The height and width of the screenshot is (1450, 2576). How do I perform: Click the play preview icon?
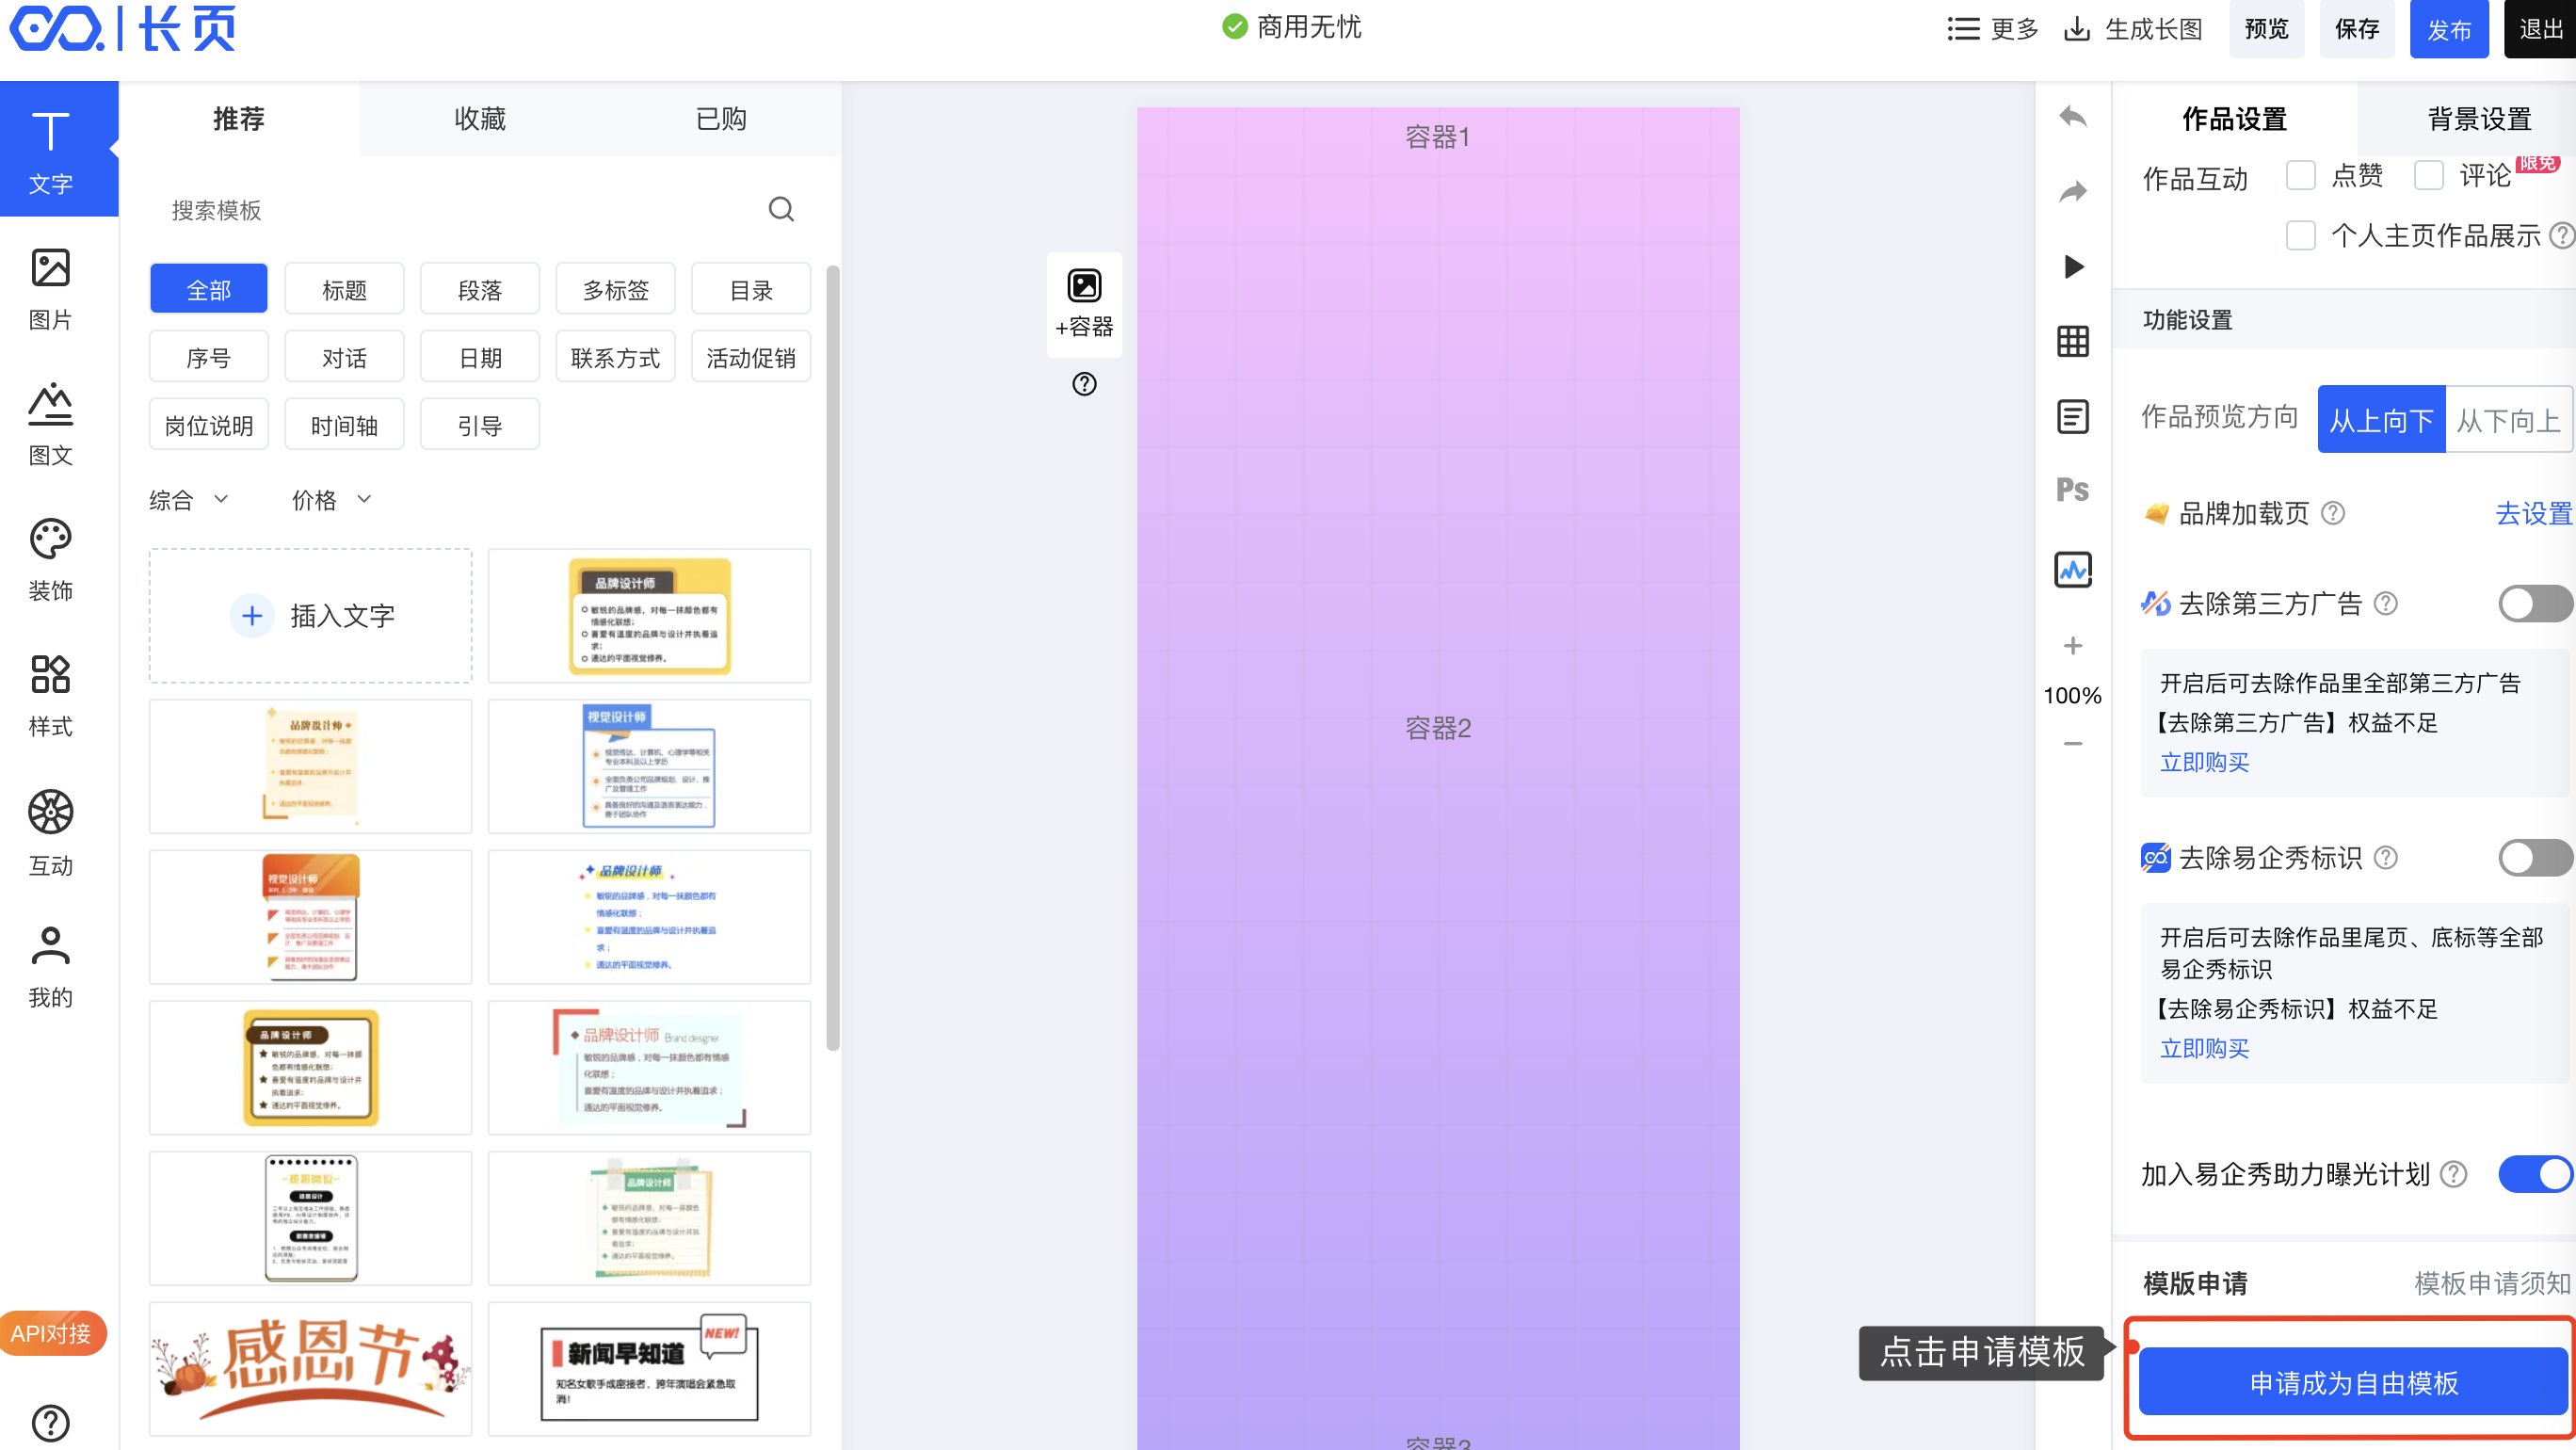pyautogui.click(x=2073, y=266)
